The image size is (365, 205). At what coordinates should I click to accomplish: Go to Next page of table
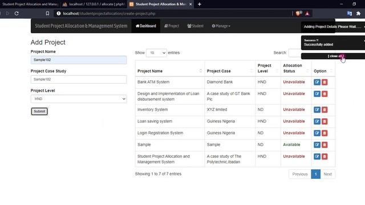point(327,174)
